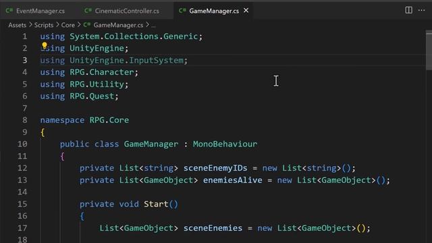
Task: Click line number 10 in the gutter
Action: (x=22, y=144)
